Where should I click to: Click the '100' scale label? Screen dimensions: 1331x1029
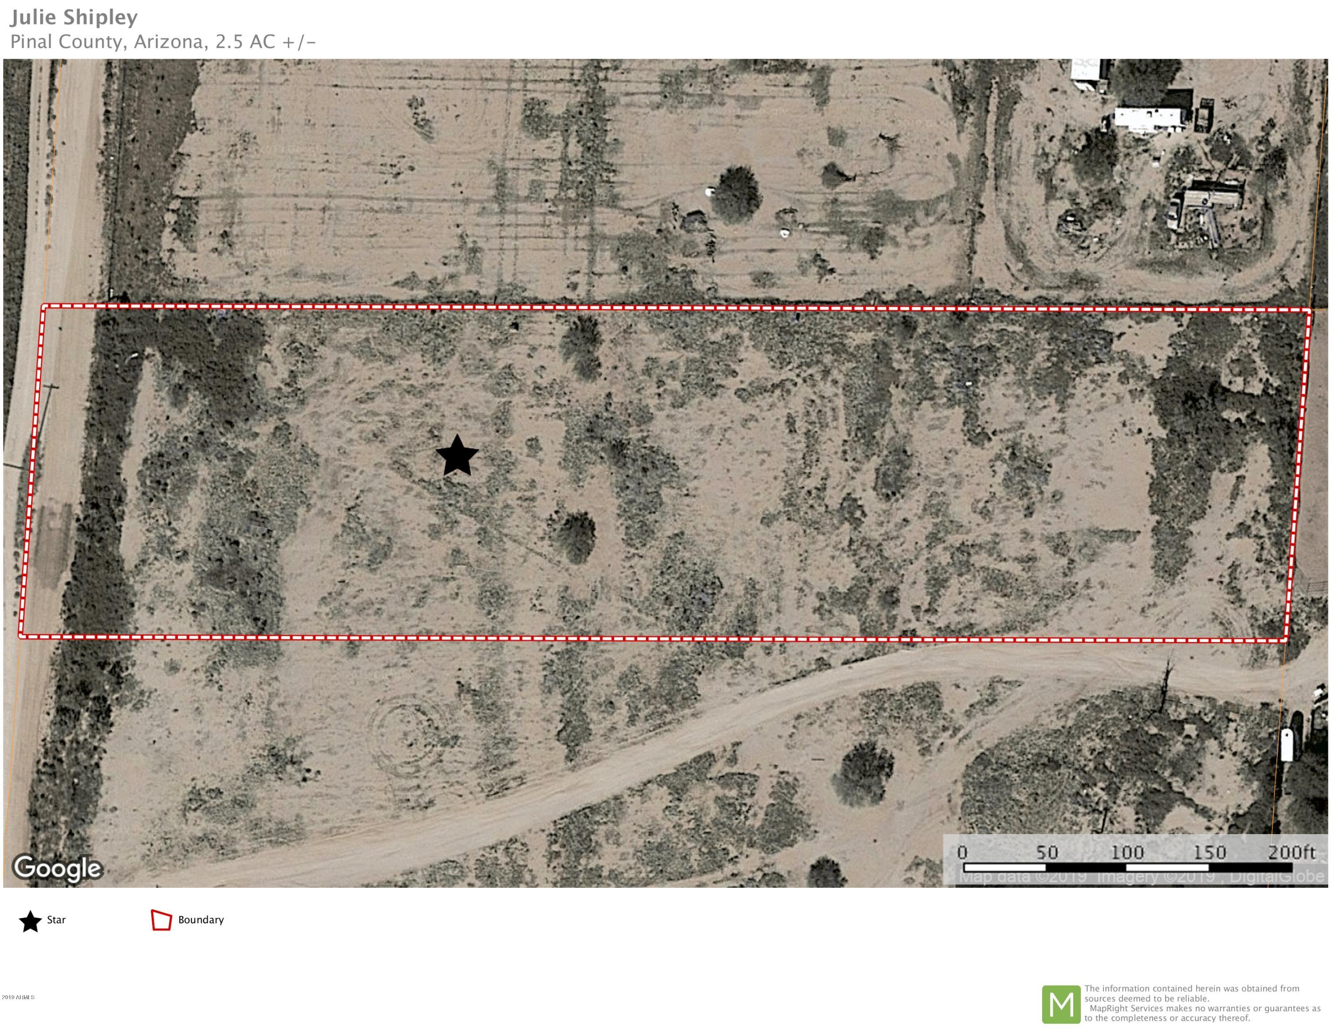coord(1127,851)
